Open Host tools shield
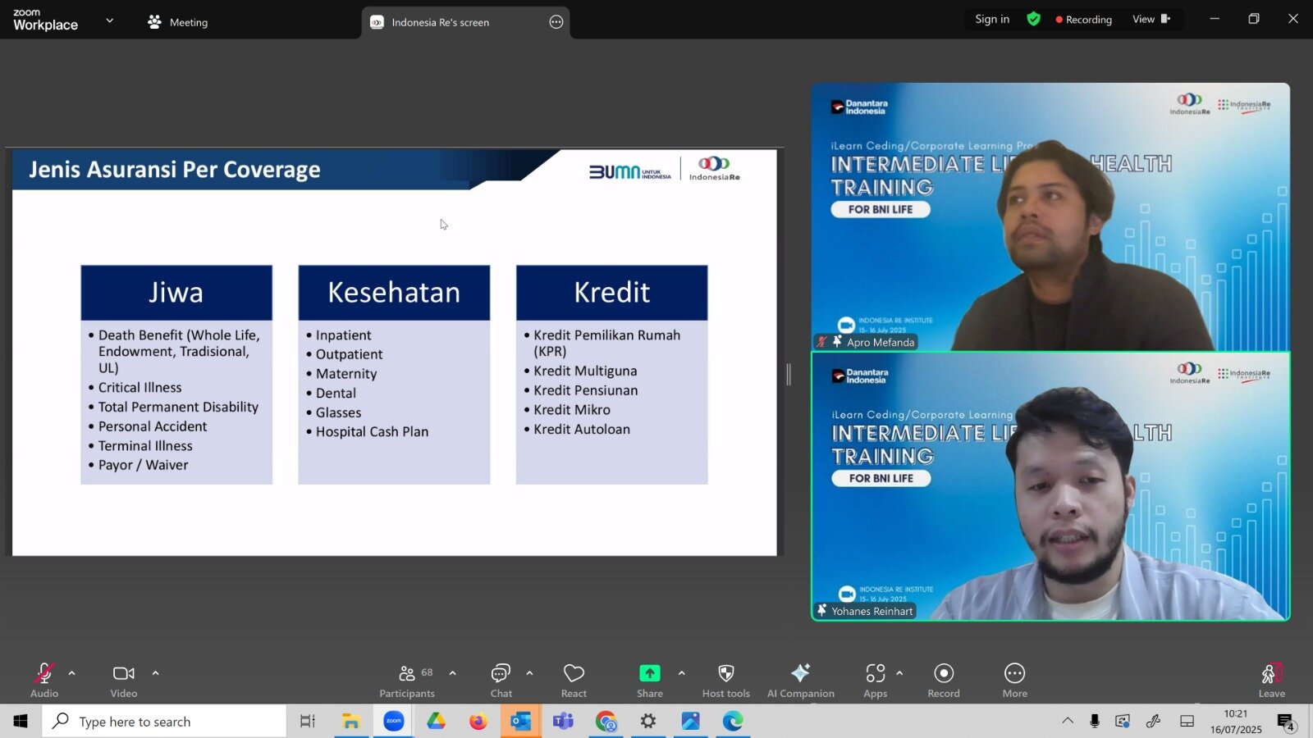This screenshot has height=738, width=1313. (726, 680)
